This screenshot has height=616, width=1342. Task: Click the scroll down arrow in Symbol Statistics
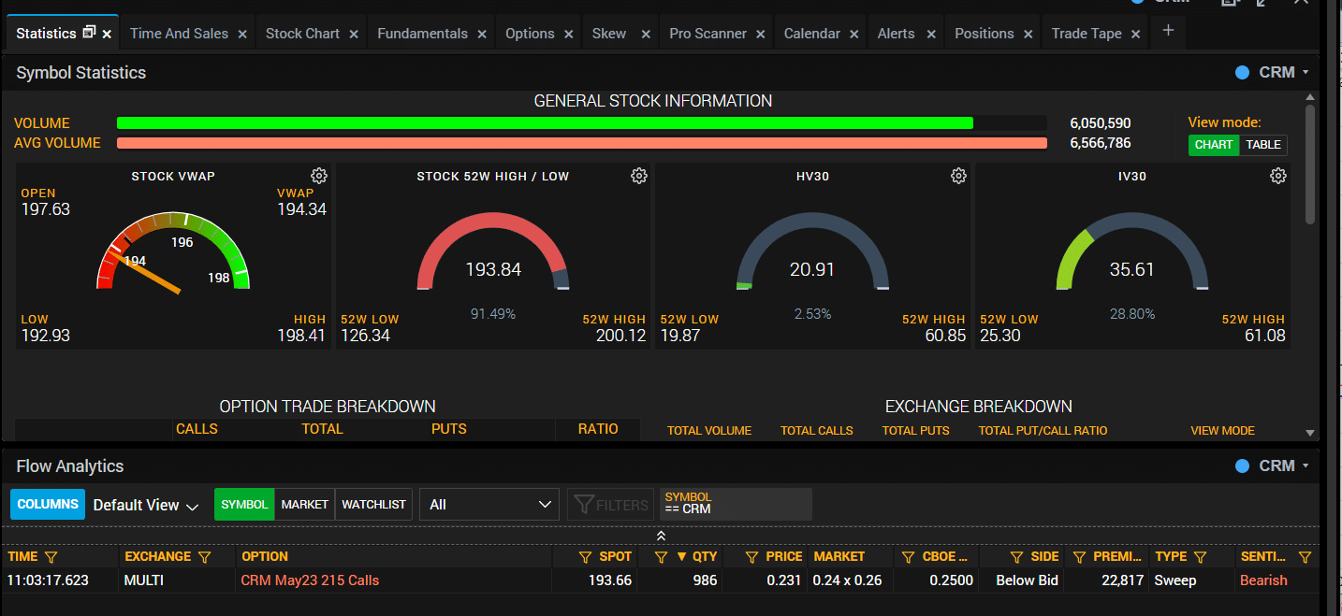pos(1310,433)
